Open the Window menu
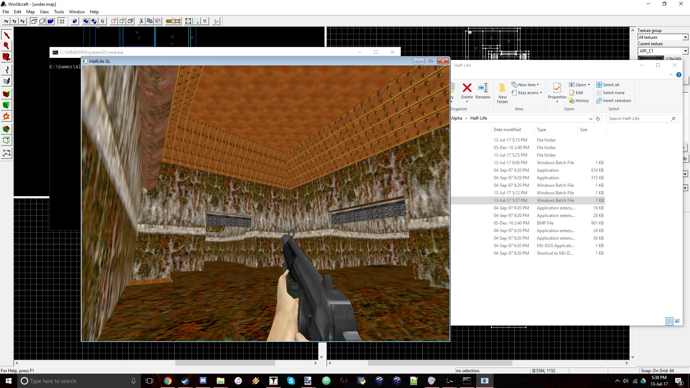Screen dimensions: 690x388 [77, 12]
